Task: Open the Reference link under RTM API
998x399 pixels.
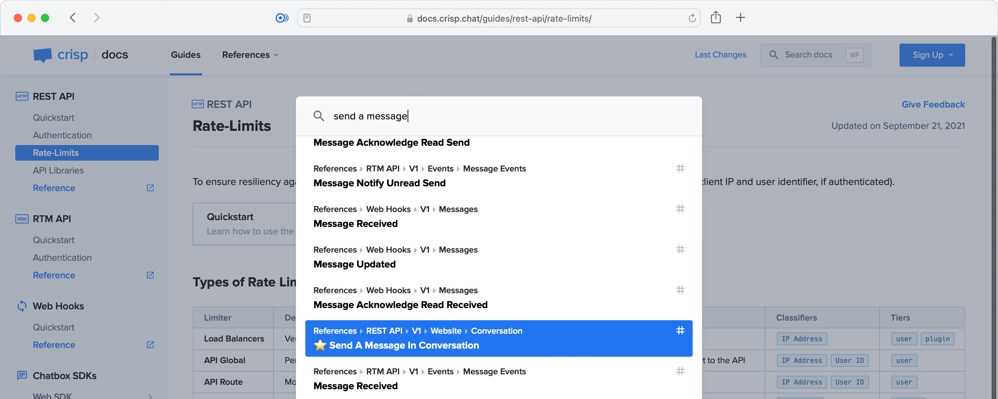Action: pos(54,275)
